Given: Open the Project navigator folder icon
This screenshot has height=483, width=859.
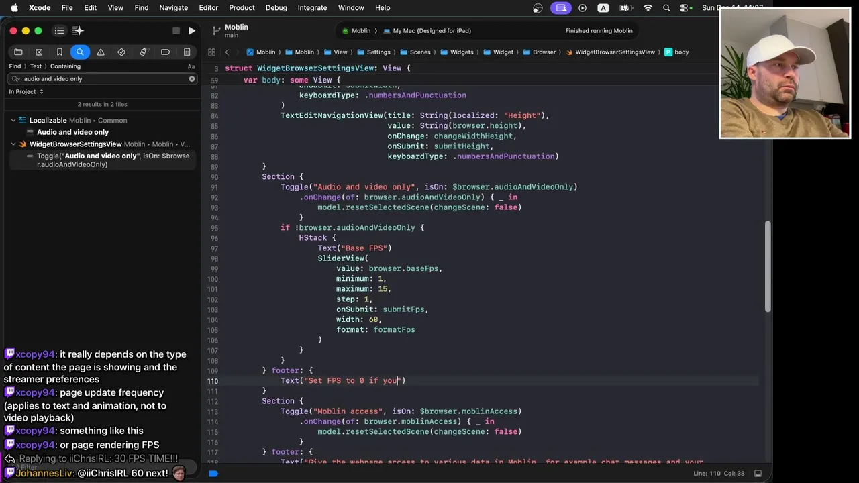Looking at the screenshot, I should 18,52.
